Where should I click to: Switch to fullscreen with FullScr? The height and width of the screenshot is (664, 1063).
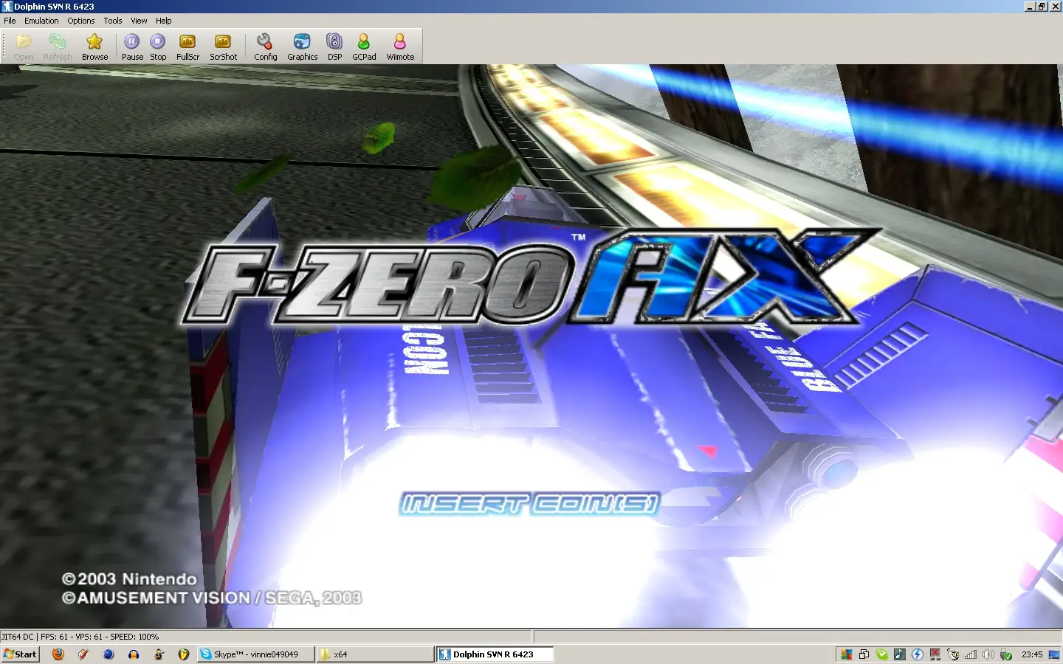[188, 46]
